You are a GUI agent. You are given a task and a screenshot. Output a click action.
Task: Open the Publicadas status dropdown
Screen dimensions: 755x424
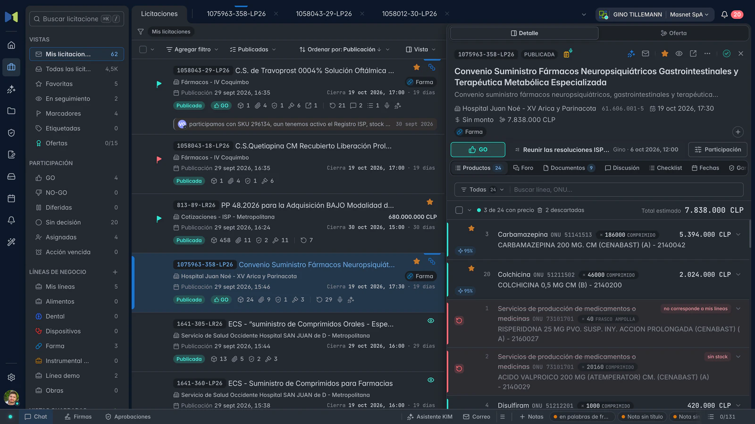(x=253, y=49)
